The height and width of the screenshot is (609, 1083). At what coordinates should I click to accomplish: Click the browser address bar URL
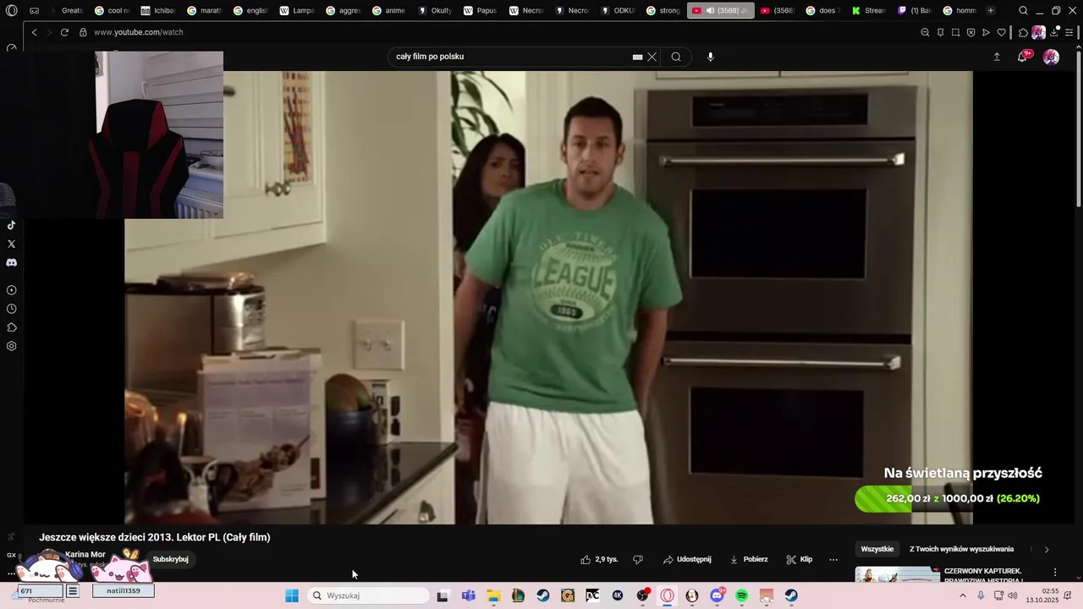(138, 32)
